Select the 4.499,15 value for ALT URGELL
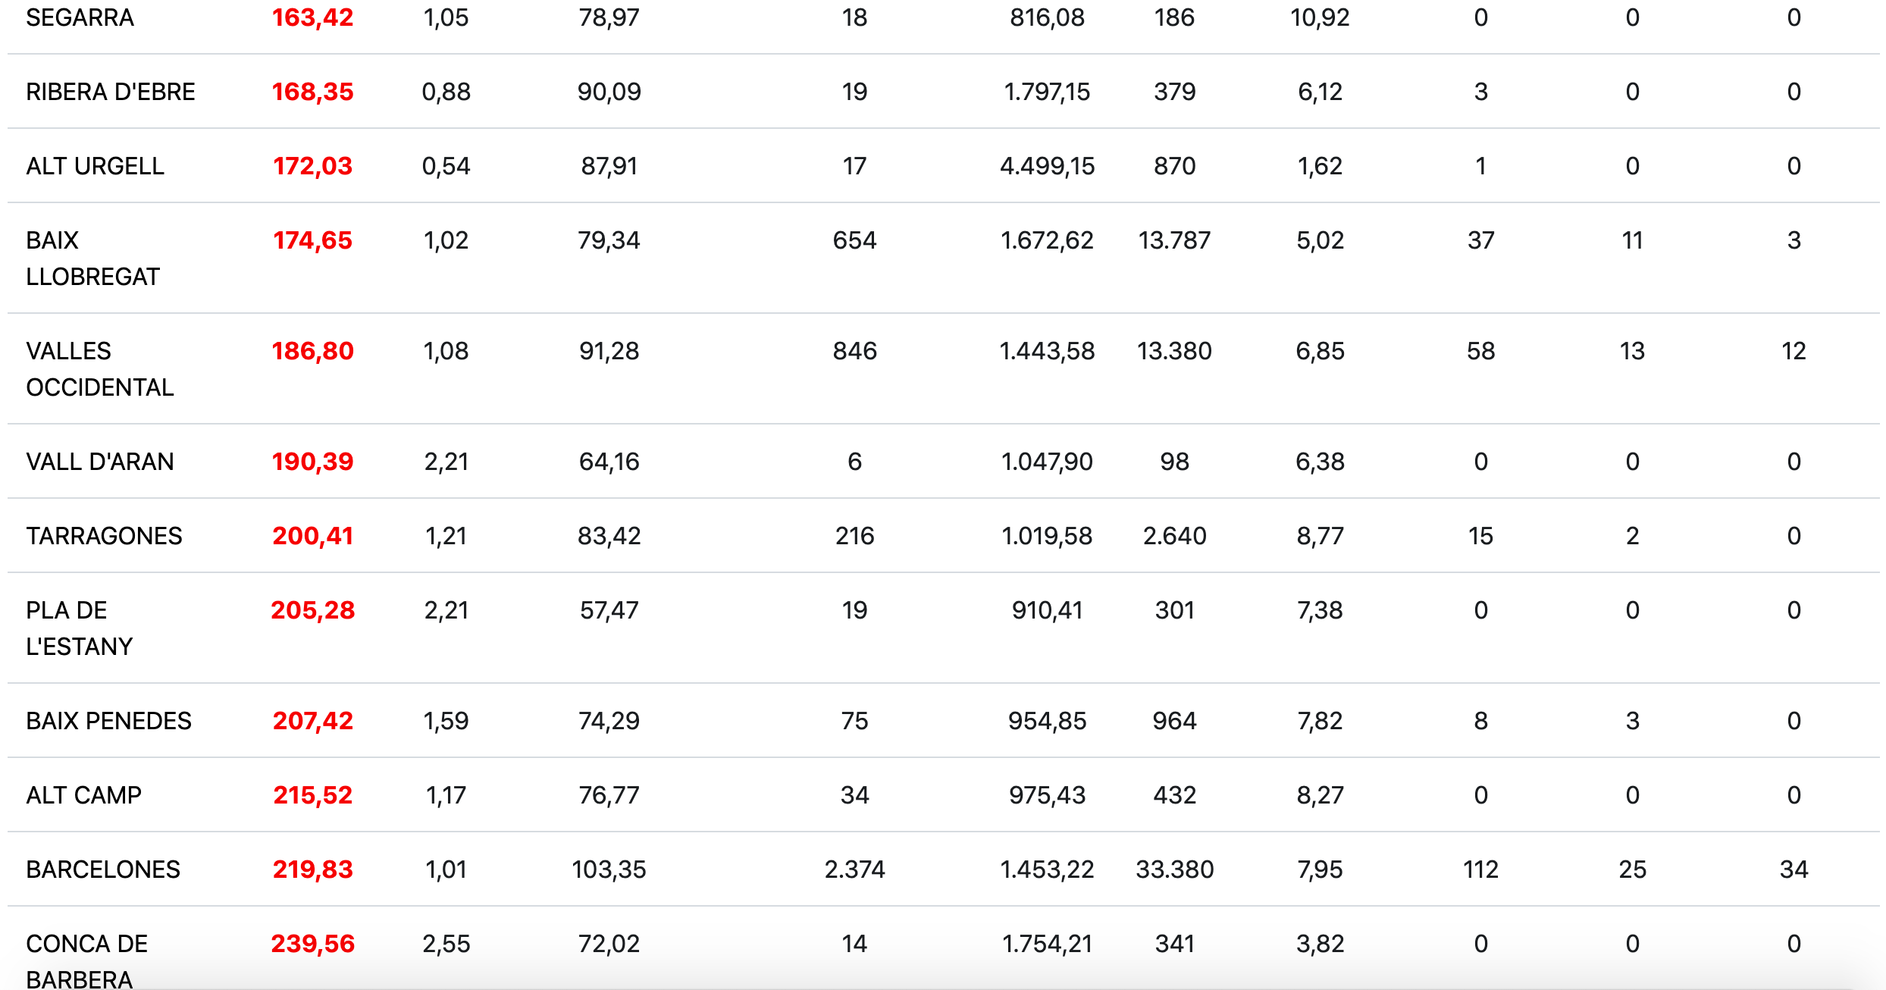This screenshot has height=990, width=1886. pos(1047,166)
